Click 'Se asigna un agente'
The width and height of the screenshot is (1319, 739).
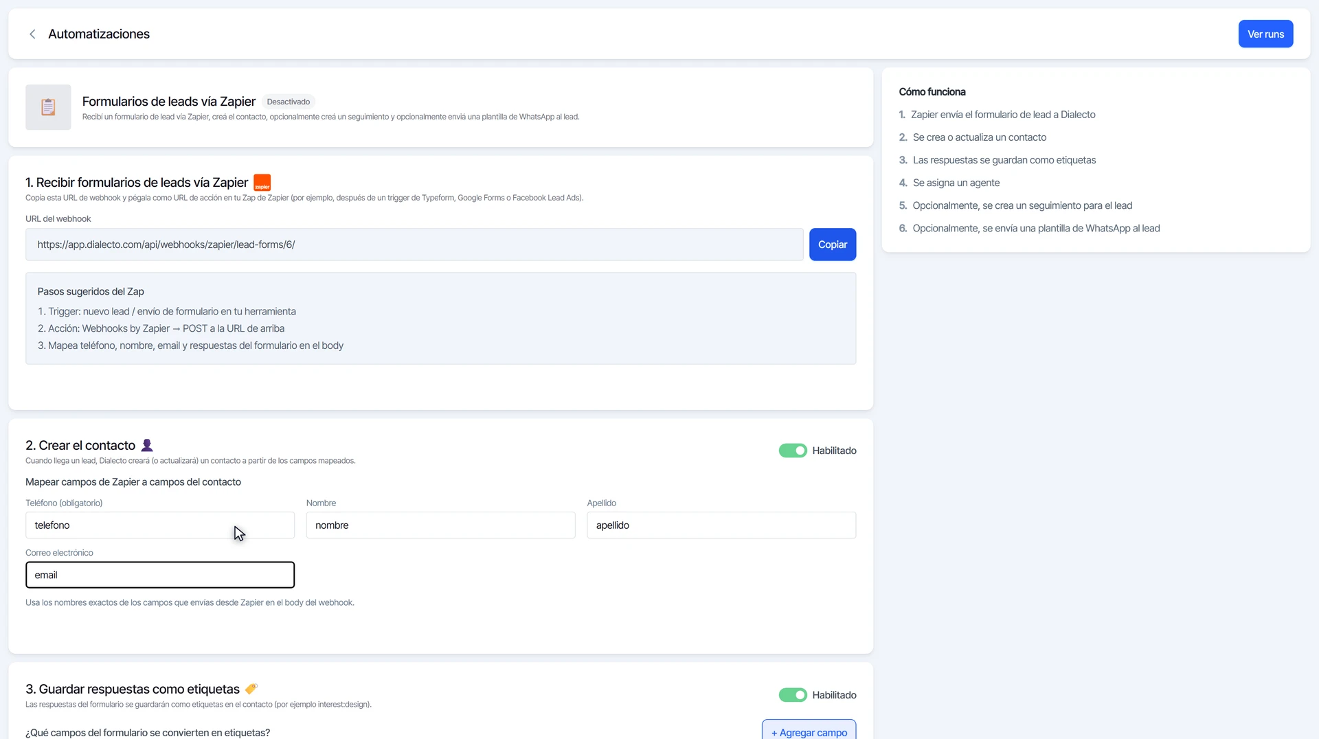(956, 183)
